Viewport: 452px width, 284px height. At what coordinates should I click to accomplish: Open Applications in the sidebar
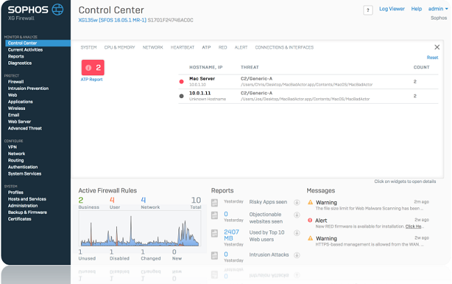point(20,102)
